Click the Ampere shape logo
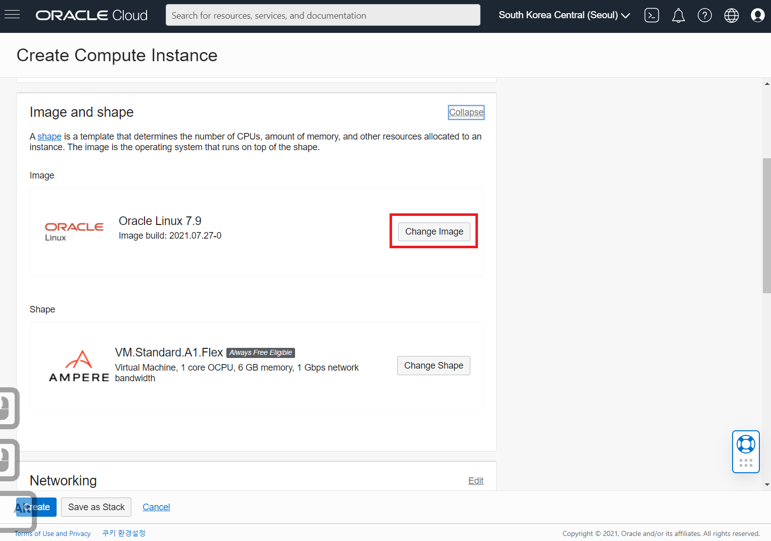Viewport: 771px width, 541px height. pyautogui.click(x=79, y=366)
